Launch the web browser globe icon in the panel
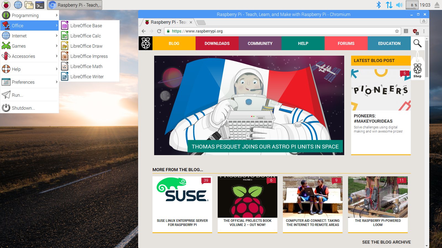This screenshot has width=442, height=248. tap(18, 5)
